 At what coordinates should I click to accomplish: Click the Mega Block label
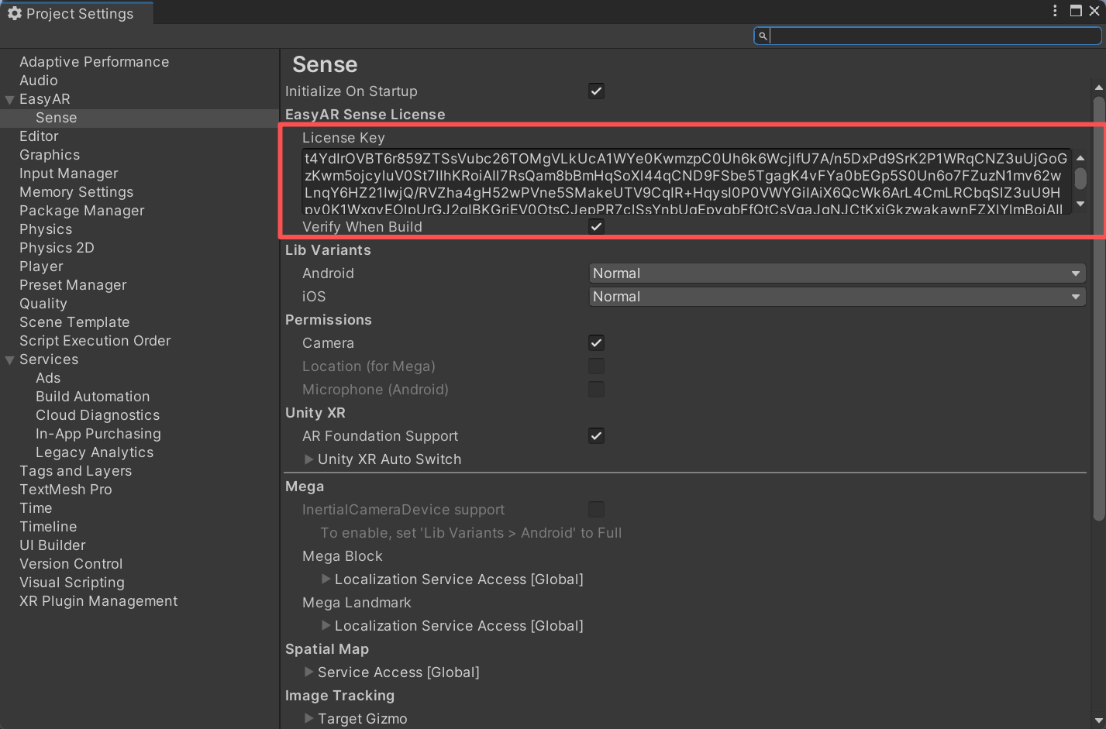click(343, 556)
